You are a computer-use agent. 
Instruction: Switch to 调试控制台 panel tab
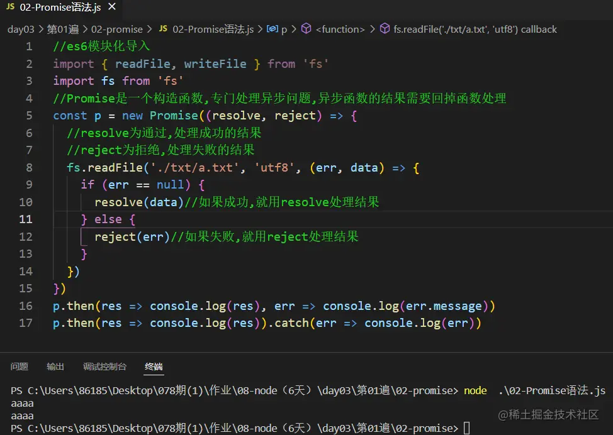(x=104, y=366)
